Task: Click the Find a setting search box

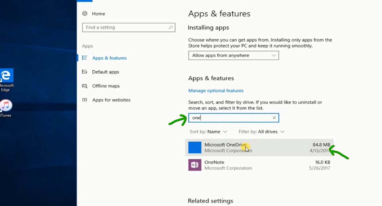Action: [x=129, y=28]
